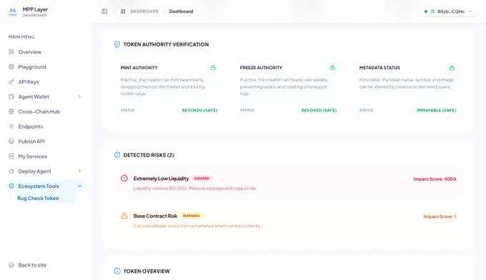Click the Back to site link
486x280 pixels.
click(32, 265)
